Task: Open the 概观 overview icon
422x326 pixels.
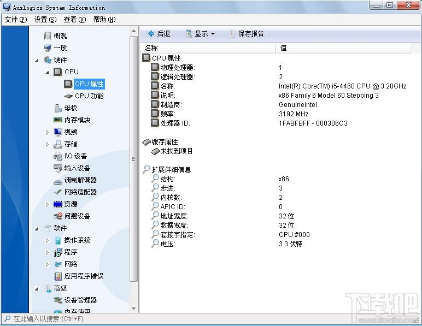Action: [x=48, y=35]
